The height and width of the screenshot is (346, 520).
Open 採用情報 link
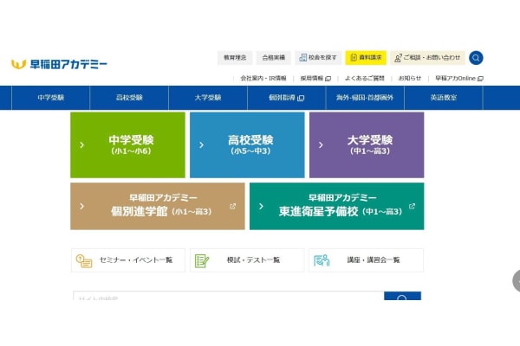point(315,79)
